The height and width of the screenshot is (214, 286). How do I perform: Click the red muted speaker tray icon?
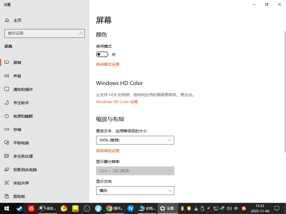209,208
